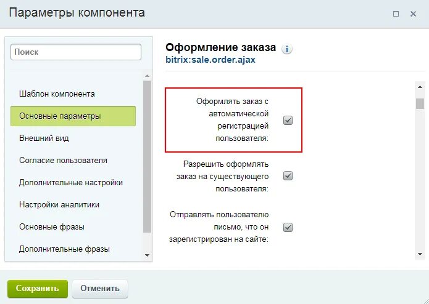429x304 pixels.
Task: Click sidebar scrollbar down arrow
Action: coord(147,255)
